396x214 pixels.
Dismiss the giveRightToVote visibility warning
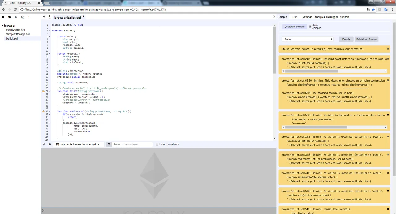point(388,173)
